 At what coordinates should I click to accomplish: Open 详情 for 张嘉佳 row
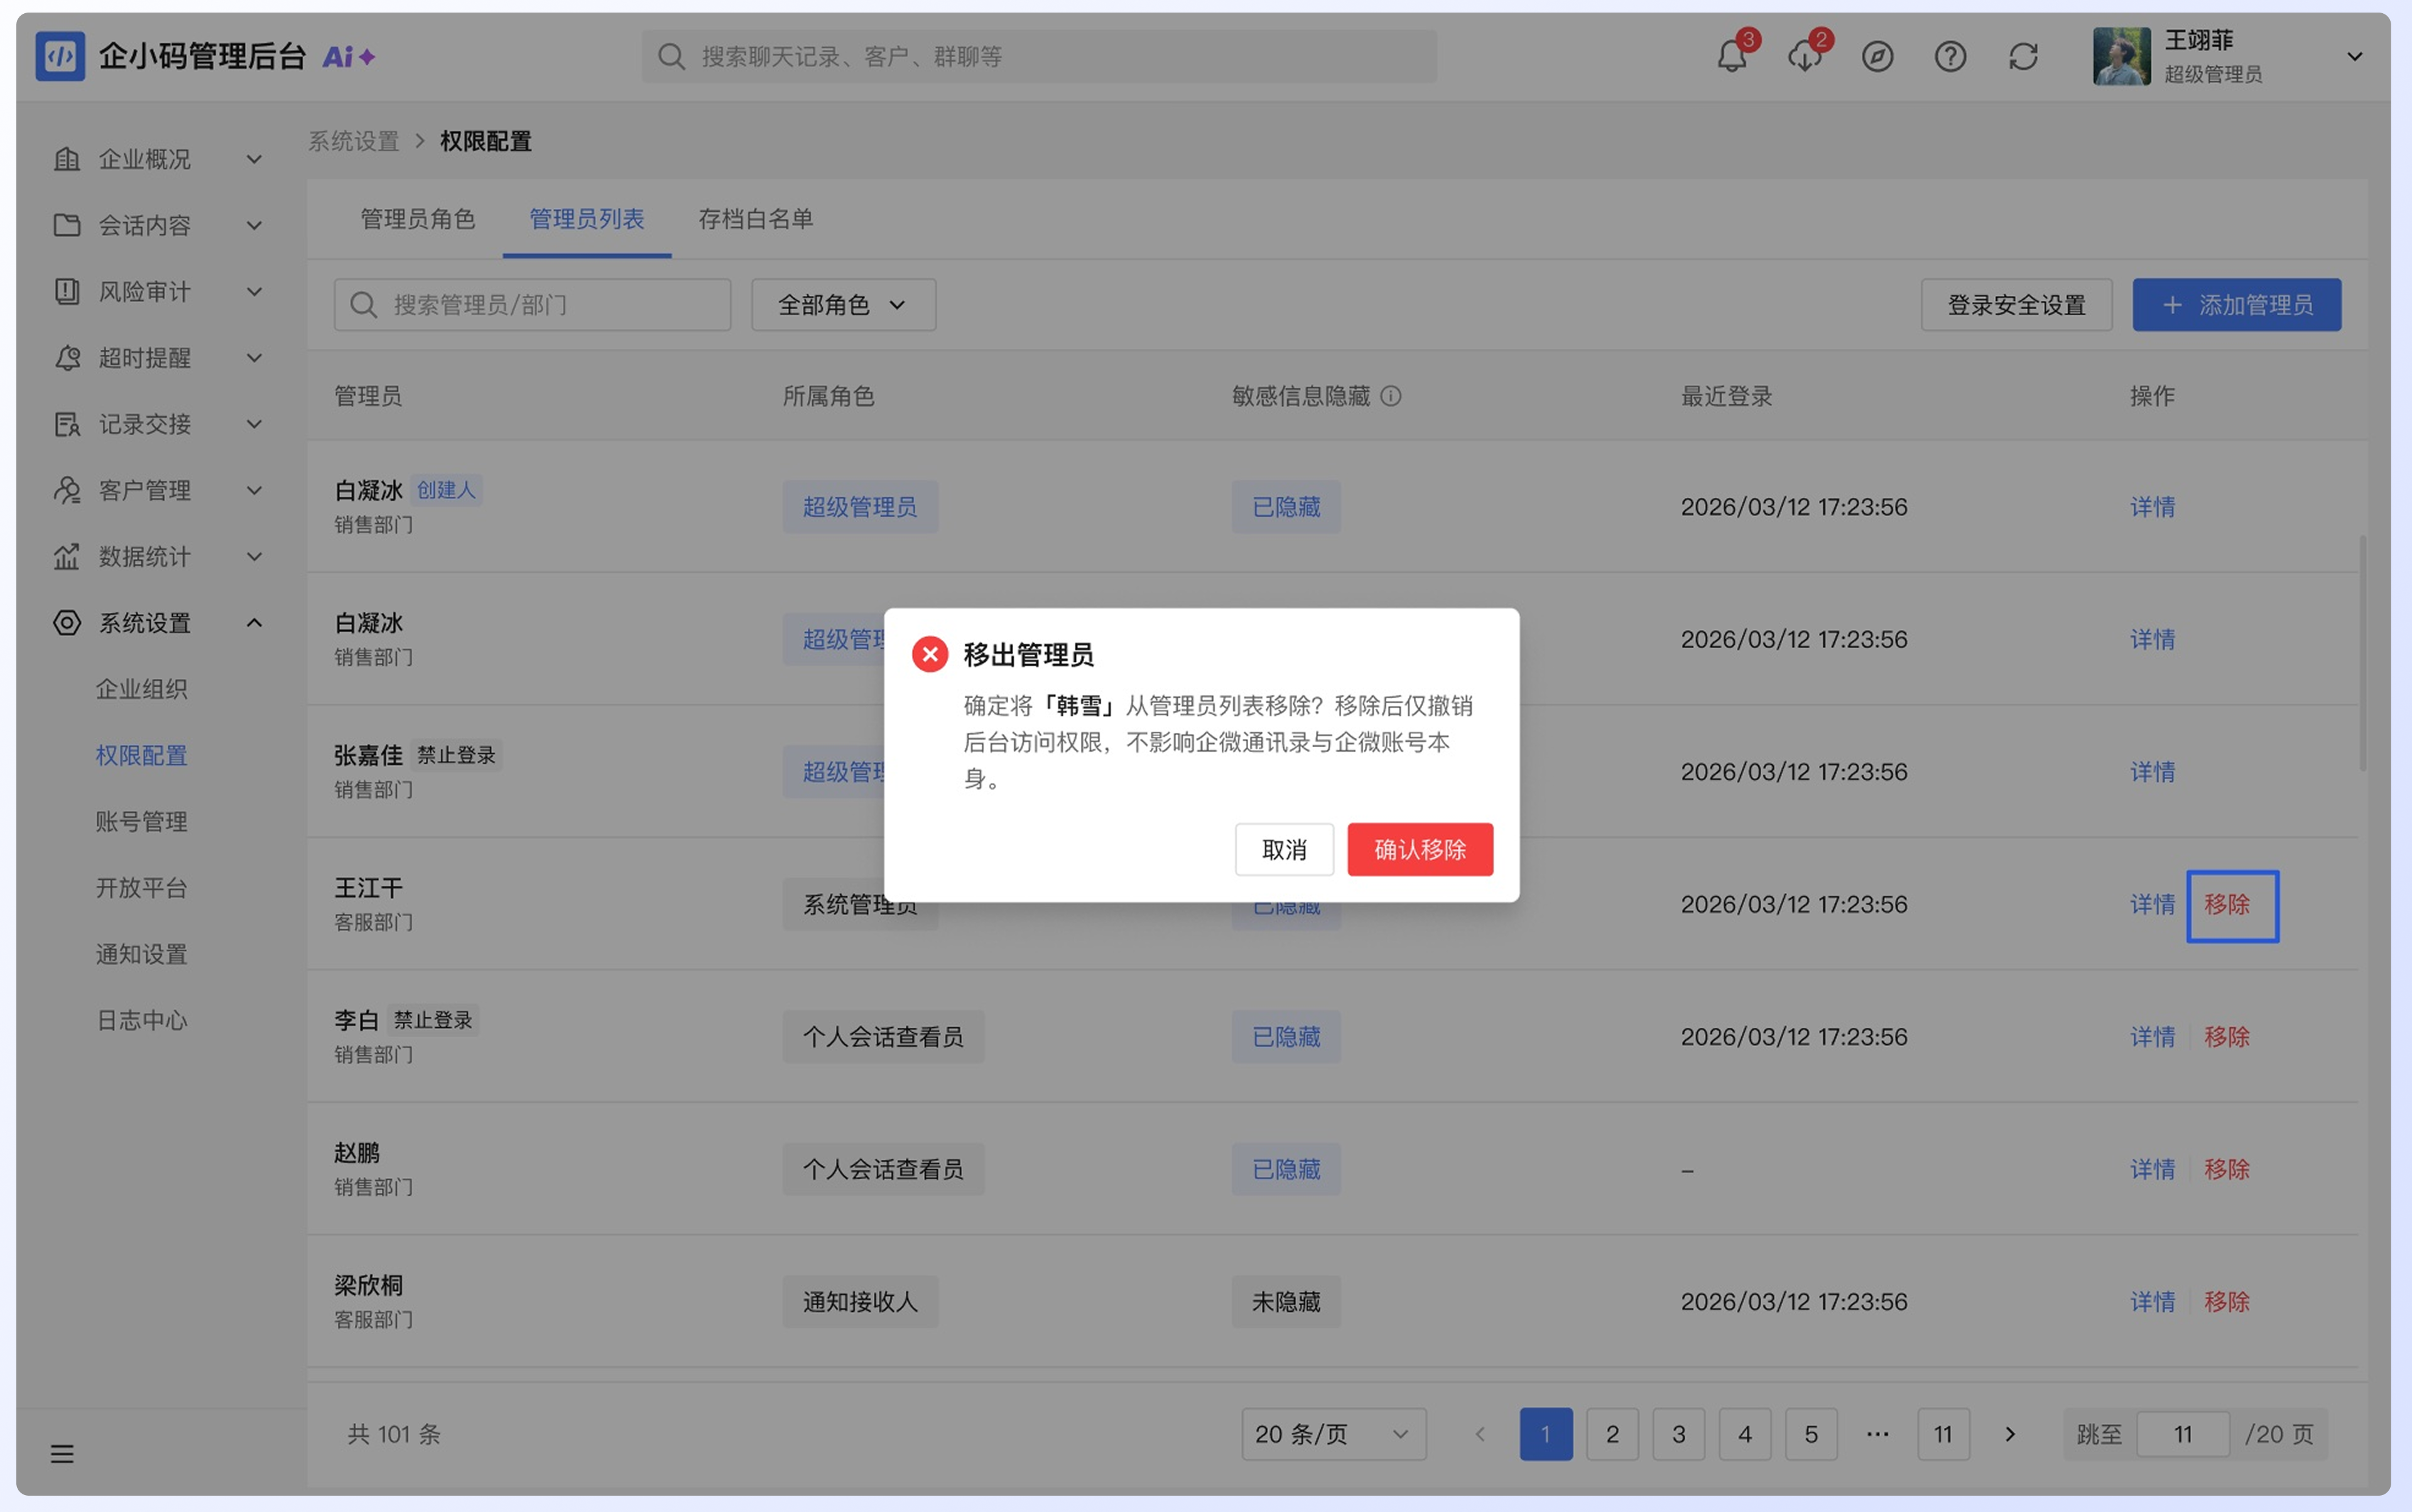click(2152, 772)
